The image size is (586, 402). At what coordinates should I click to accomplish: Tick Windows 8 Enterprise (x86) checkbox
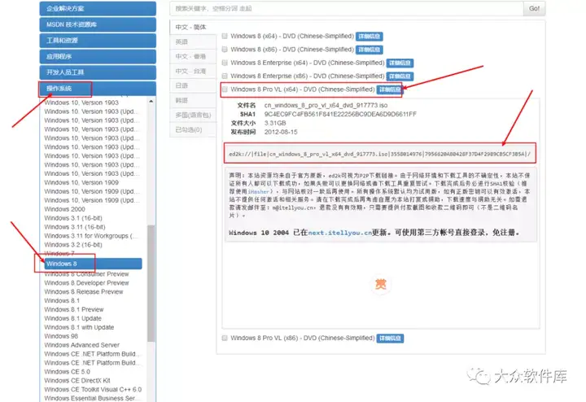pos(225,76)
